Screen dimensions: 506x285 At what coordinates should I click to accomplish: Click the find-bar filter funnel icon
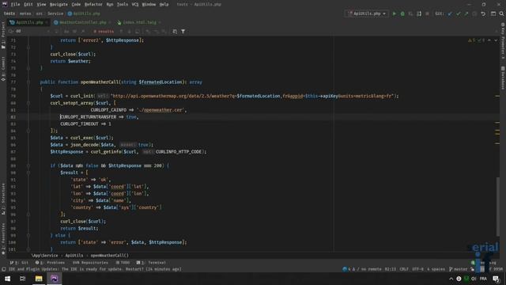pos(183,32)
